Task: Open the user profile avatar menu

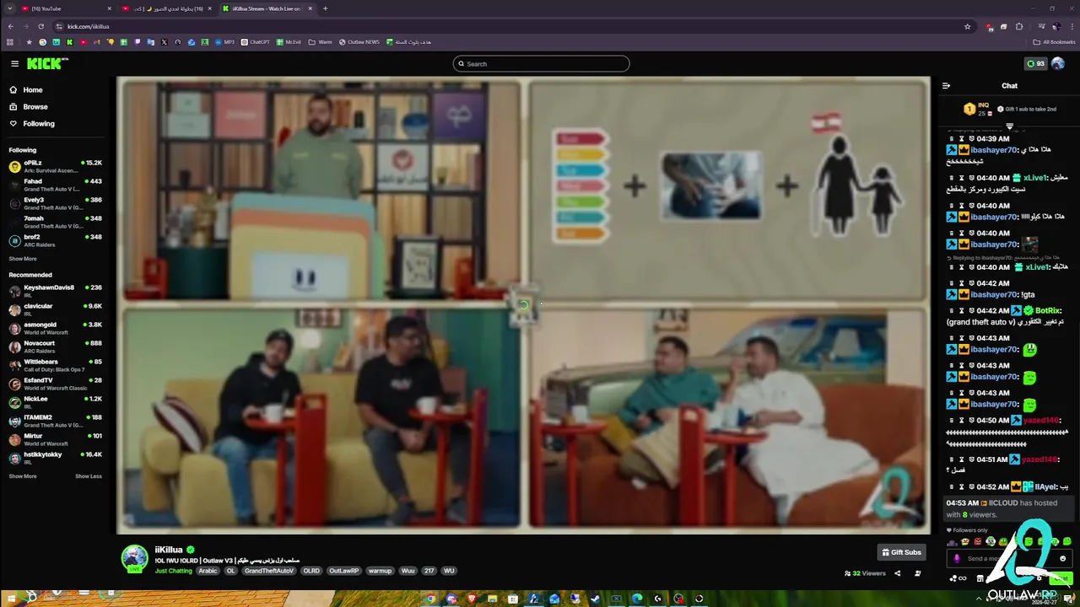Action: pos(1058,63)
